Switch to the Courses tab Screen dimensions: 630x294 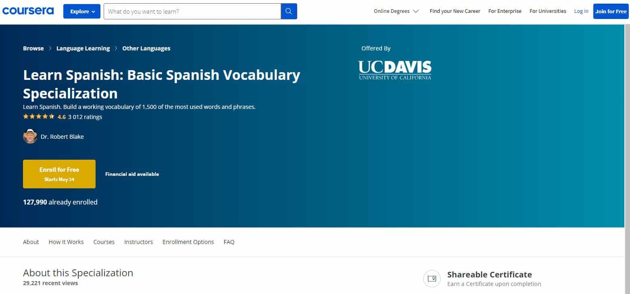[104, 242]
